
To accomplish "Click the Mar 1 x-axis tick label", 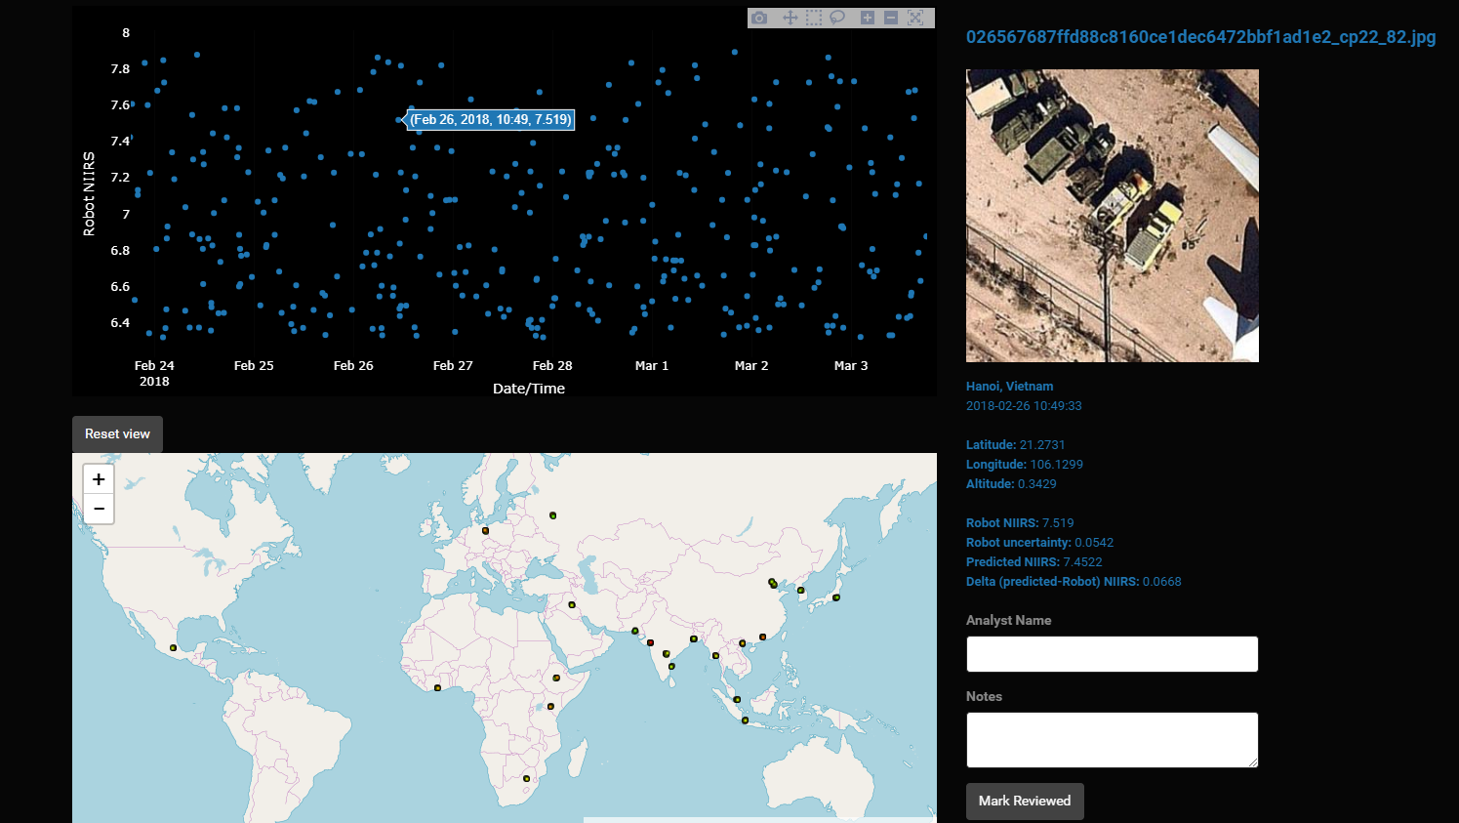I will coord(652,366).
